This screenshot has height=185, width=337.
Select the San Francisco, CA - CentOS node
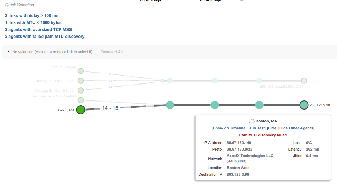coord(81,100)
